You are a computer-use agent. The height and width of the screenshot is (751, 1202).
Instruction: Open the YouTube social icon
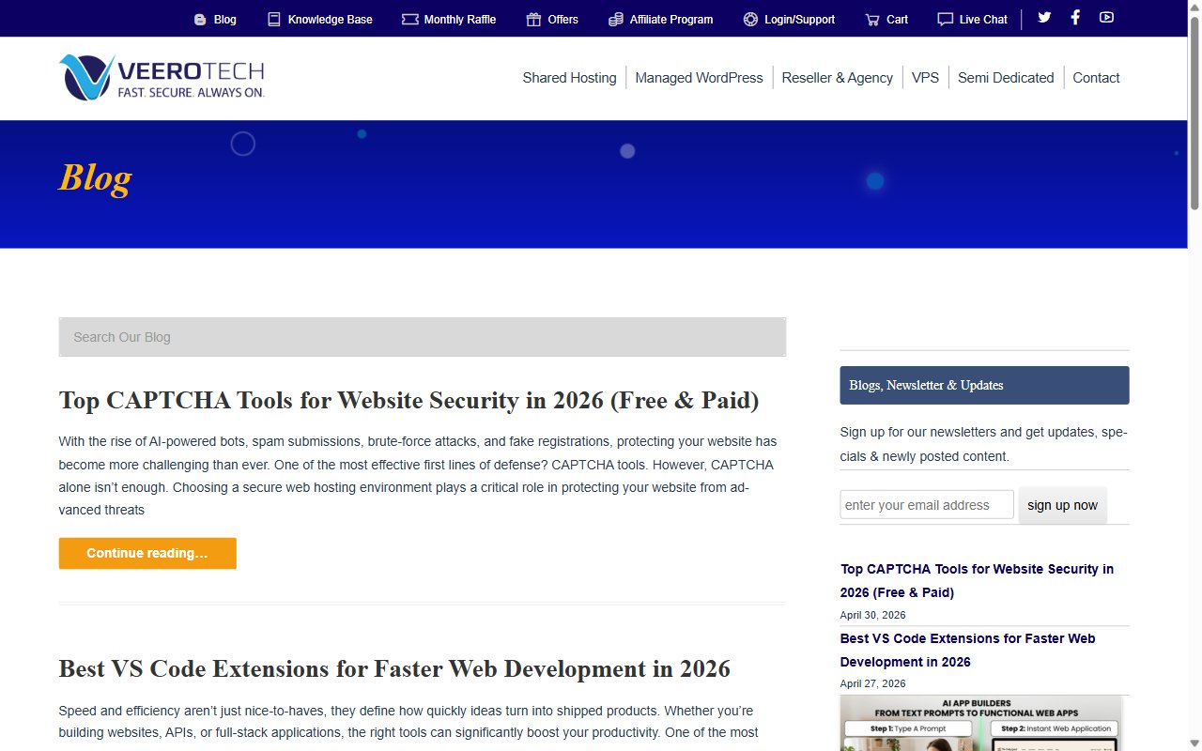[1106, 17]
